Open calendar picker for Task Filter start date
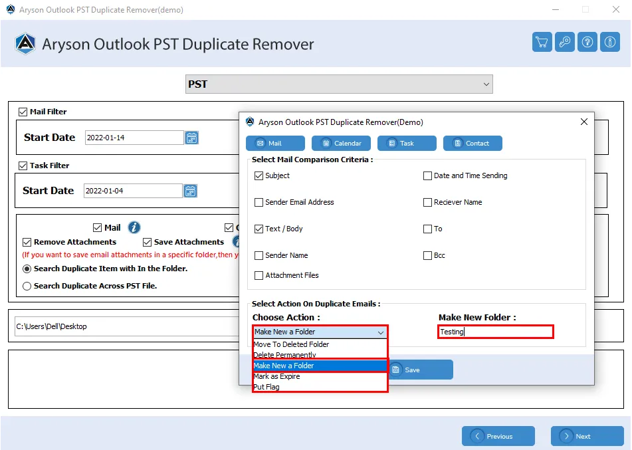This screenshot has width=632, height=450. point(190,191)
